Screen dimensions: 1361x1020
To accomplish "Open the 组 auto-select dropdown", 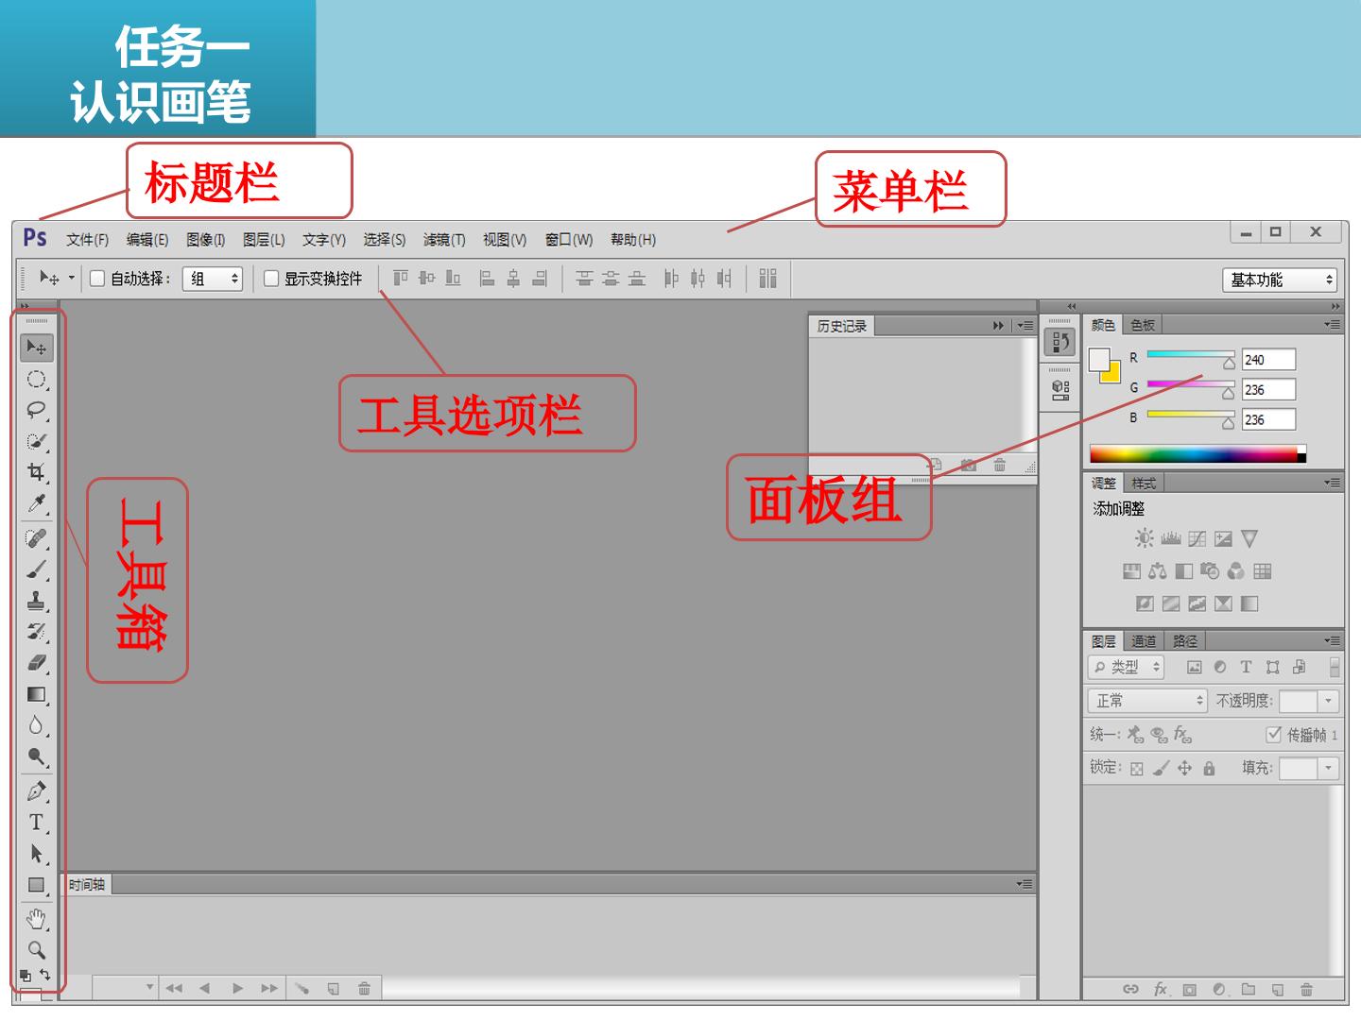I will (x=213, y=279).
